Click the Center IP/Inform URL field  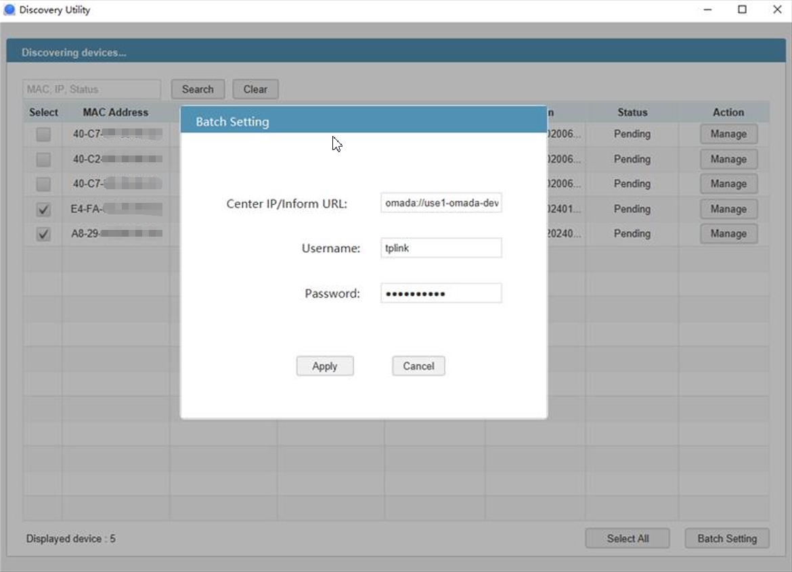tap(441, 203)
